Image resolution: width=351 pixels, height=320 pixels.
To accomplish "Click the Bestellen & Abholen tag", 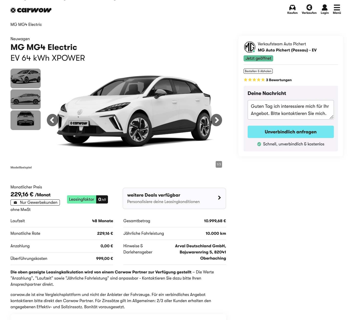I will [258, 71].
